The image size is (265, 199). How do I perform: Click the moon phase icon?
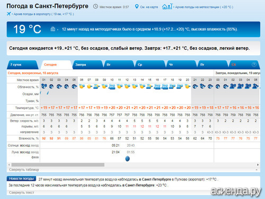pyautogui.click(x=127, y=159)
